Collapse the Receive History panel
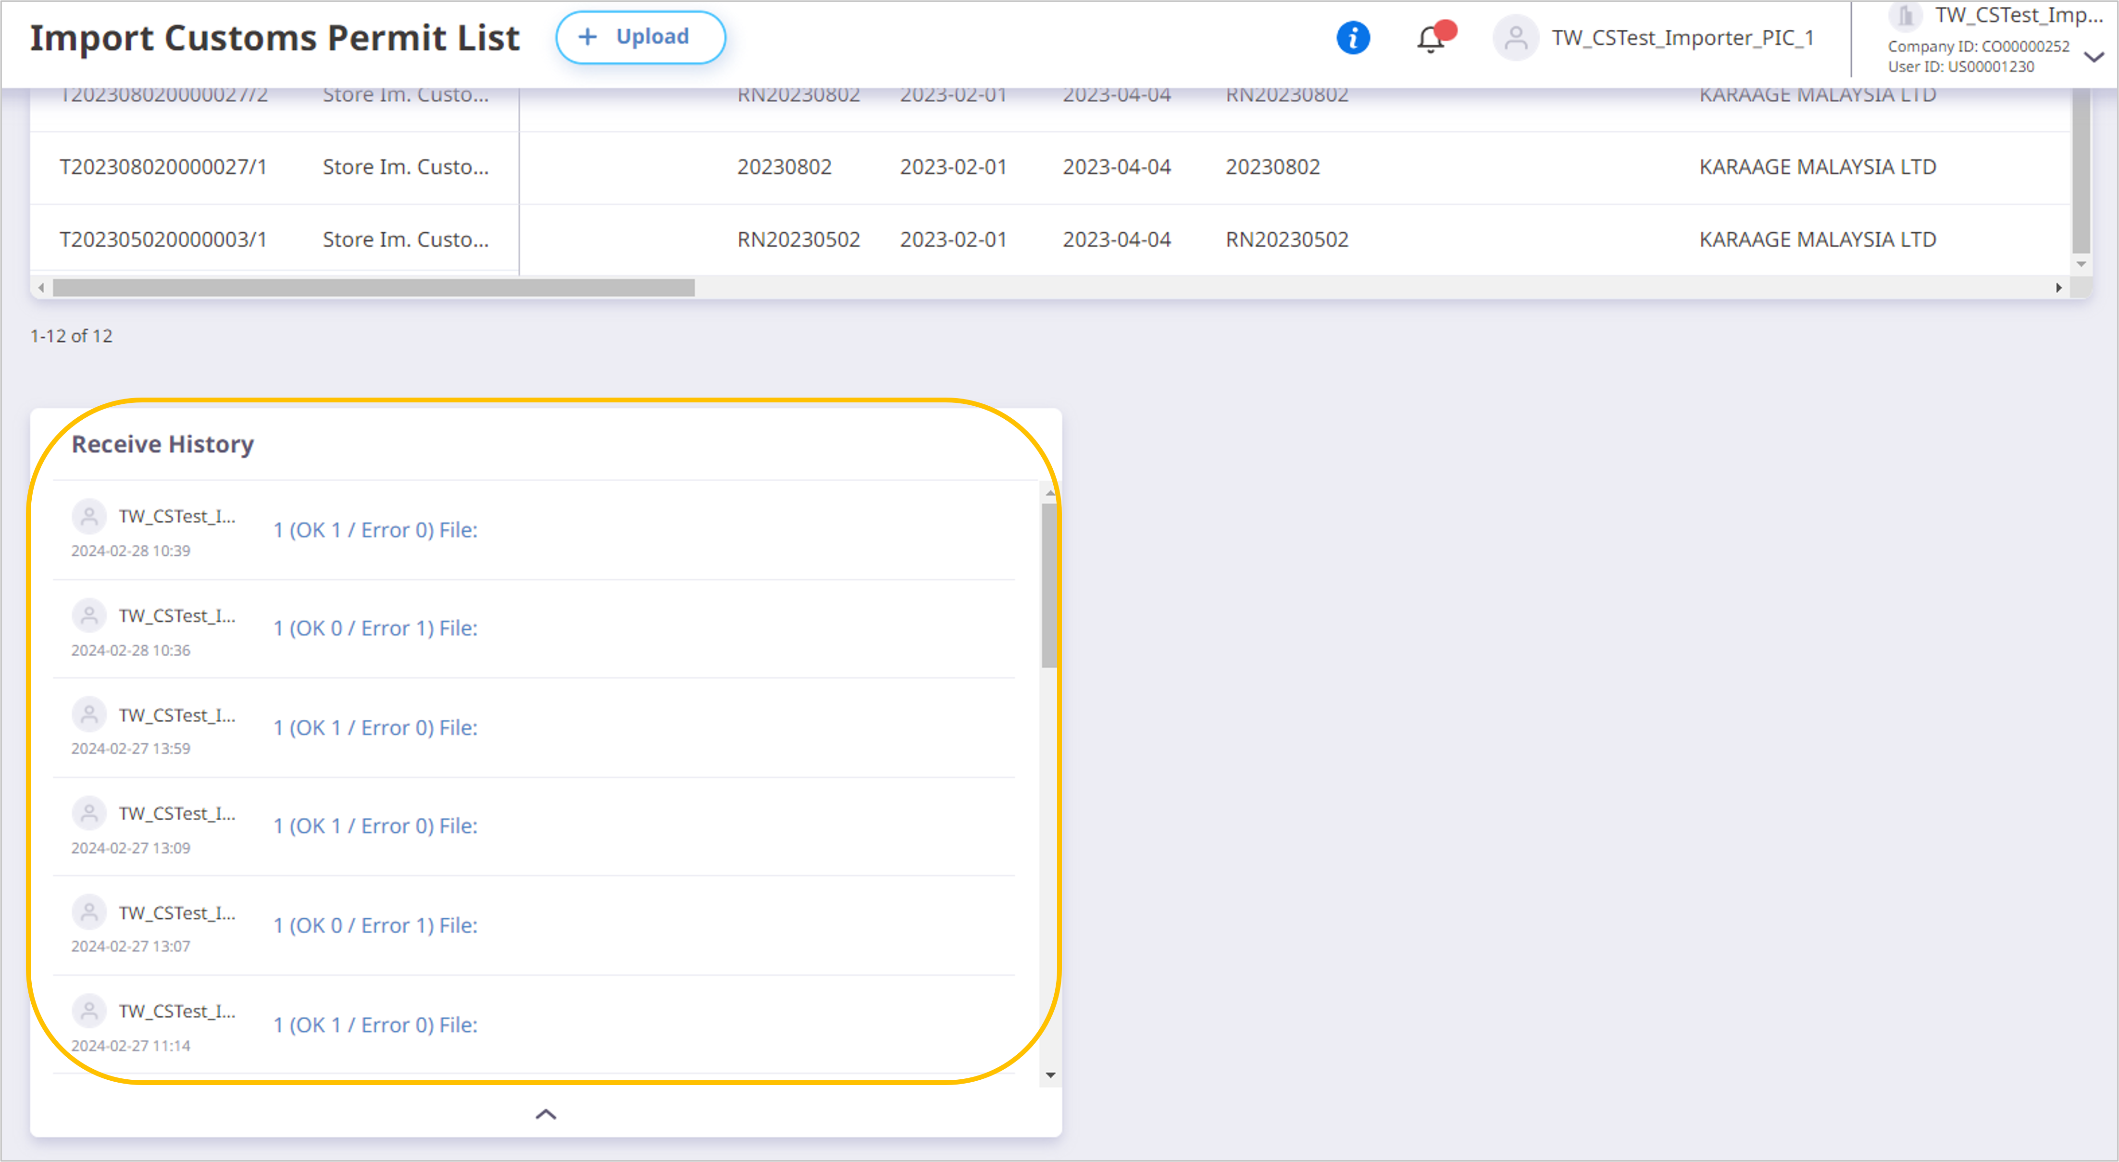The height and width of the screenshot is (1162, 2119). (x=546, y=1114)
